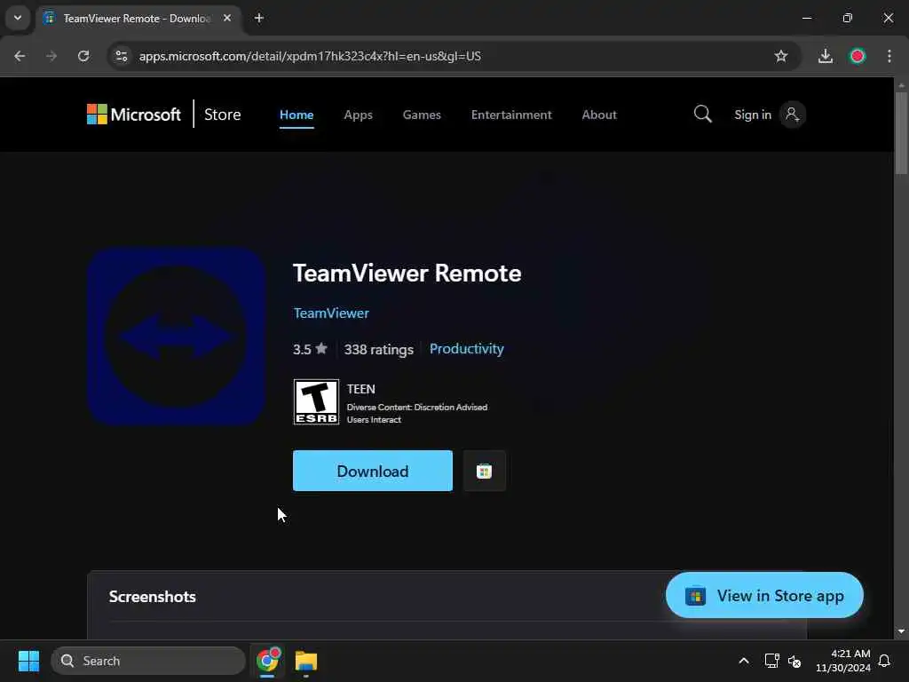
Task: Open a new browser tab
Action: pos(259,18)
